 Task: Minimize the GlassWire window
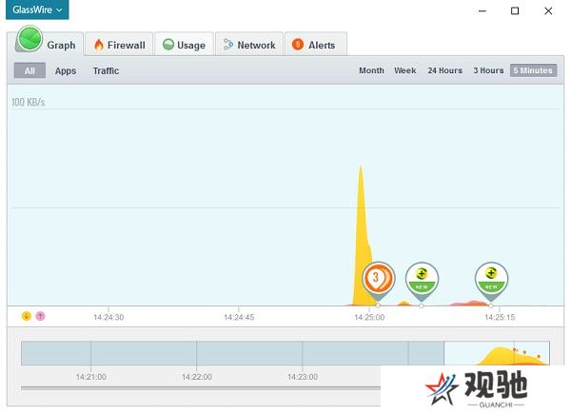482,10
